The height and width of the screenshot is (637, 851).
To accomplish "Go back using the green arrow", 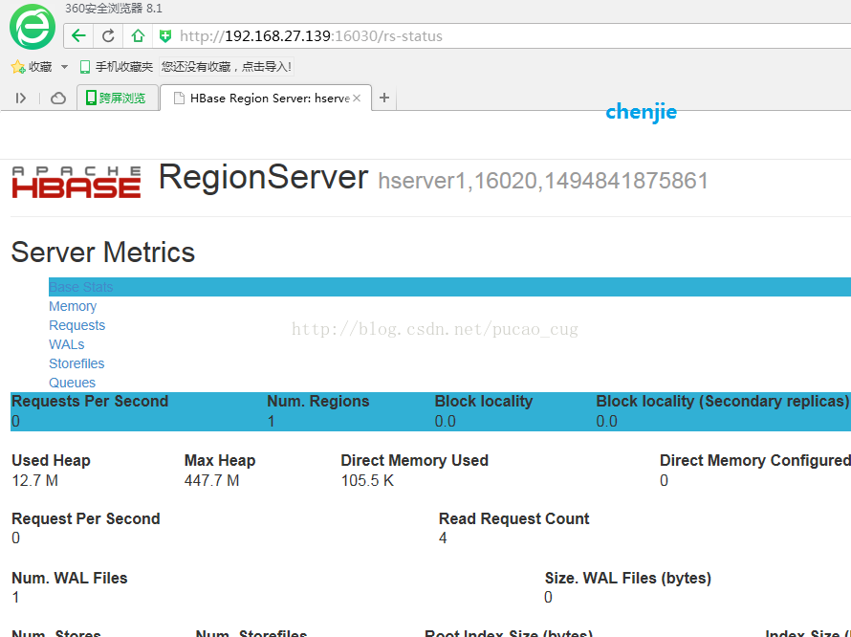I will (x=78, y=35).
